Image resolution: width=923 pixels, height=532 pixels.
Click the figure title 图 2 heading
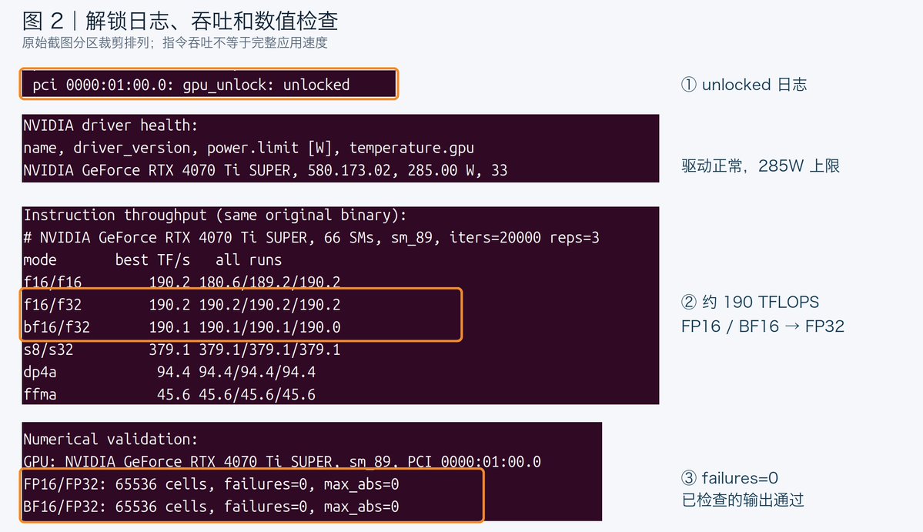pyautogui.click(x=180, y=22)
